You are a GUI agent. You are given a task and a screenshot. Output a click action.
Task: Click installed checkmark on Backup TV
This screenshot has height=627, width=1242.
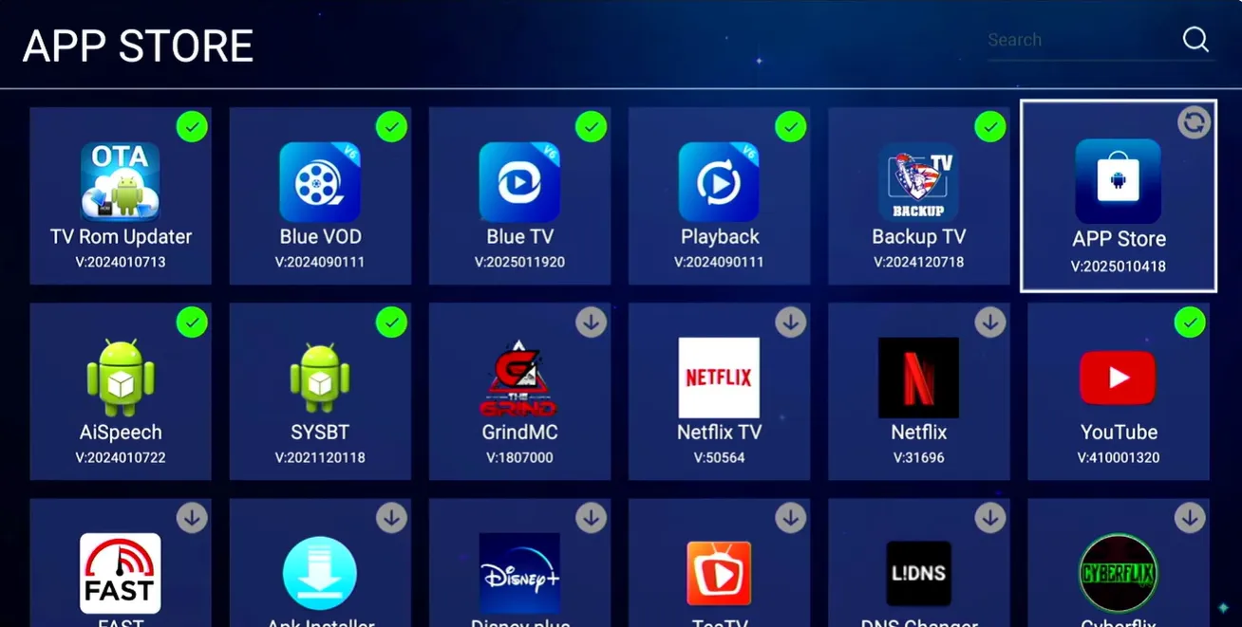click(990, 127)
